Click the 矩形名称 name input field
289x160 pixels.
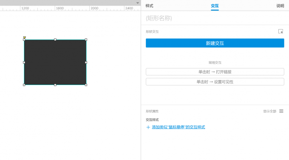[x=215, y=18]
